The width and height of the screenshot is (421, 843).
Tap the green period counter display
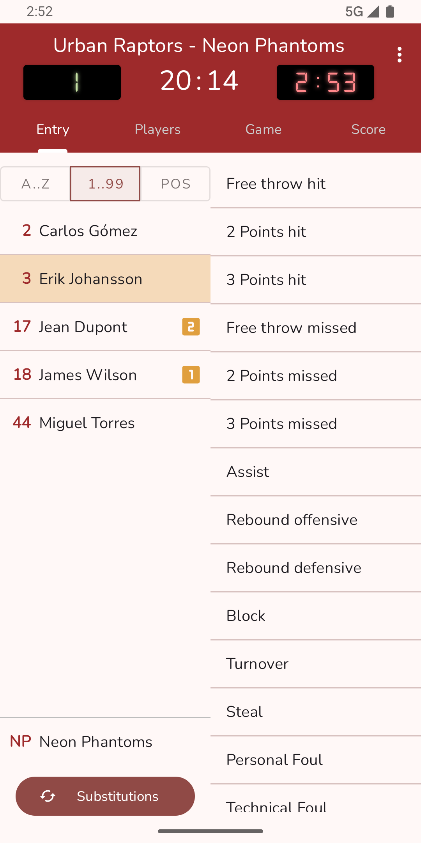pyautogui.click(x=72, y=82)
